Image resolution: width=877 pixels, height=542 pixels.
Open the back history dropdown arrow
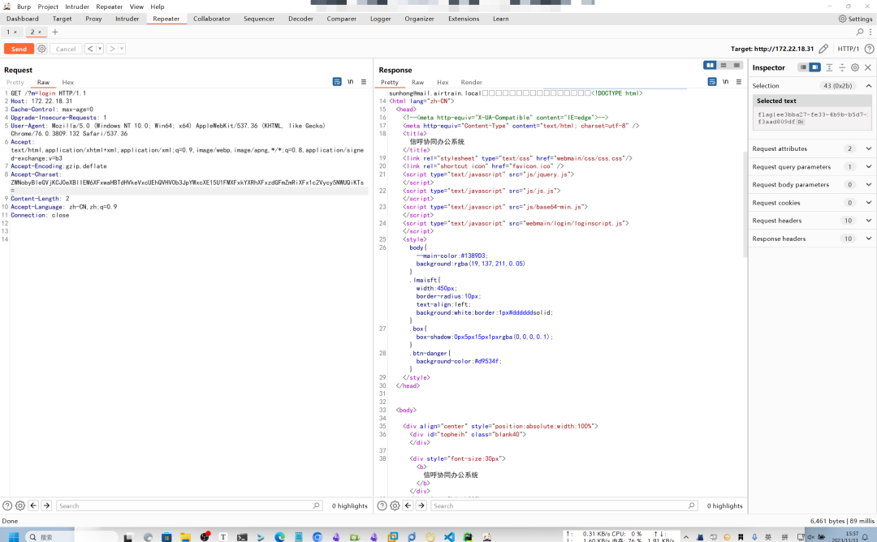point(100,49)
